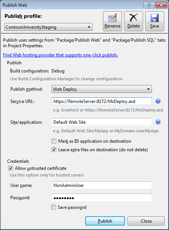Open Find Web hosting provider link

point(60,55)
